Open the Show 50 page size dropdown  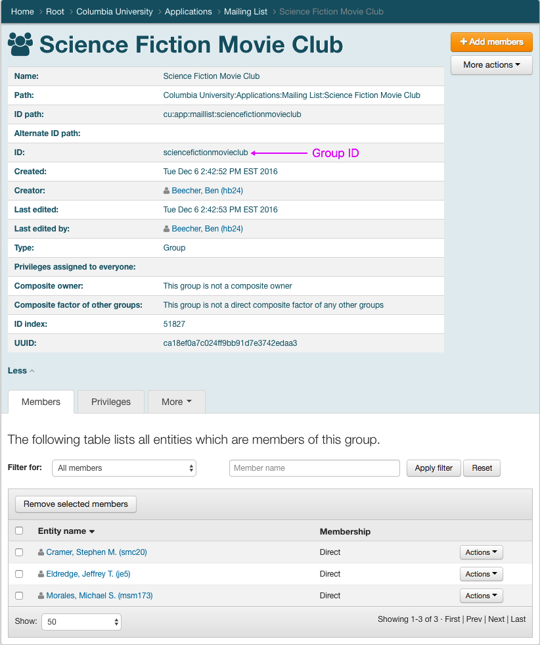pos(81,622)
